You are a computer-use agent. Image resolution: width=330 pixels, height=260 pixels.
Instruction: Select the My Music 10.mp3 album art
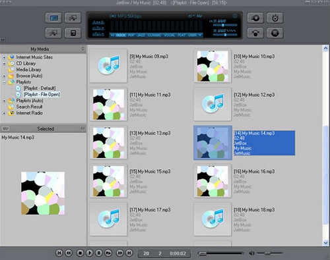click(213, 66)
